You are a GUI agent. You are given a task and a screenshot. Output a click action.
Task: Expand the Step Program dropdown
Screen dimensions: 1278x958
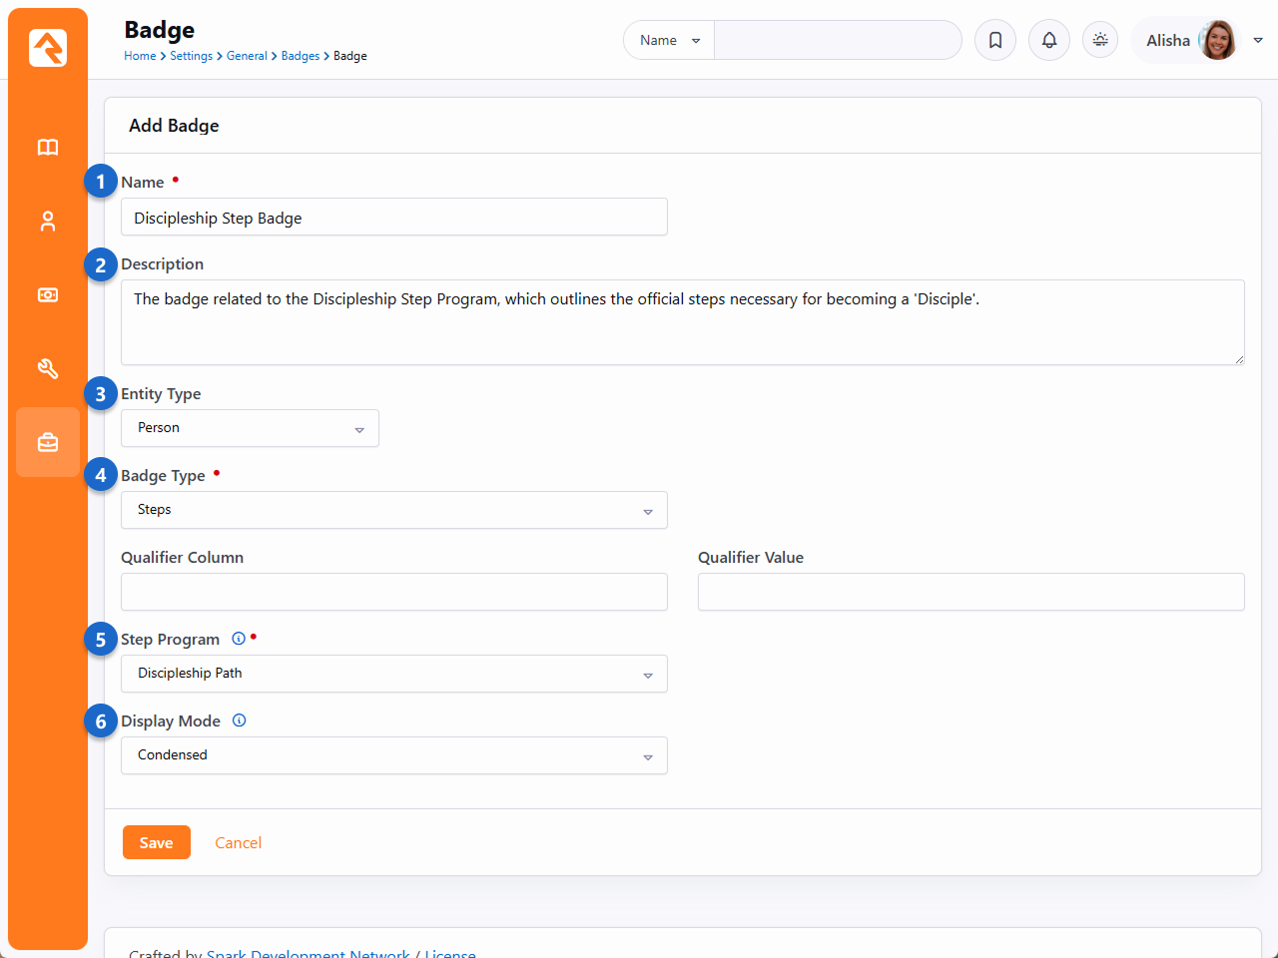coord(393,674)
